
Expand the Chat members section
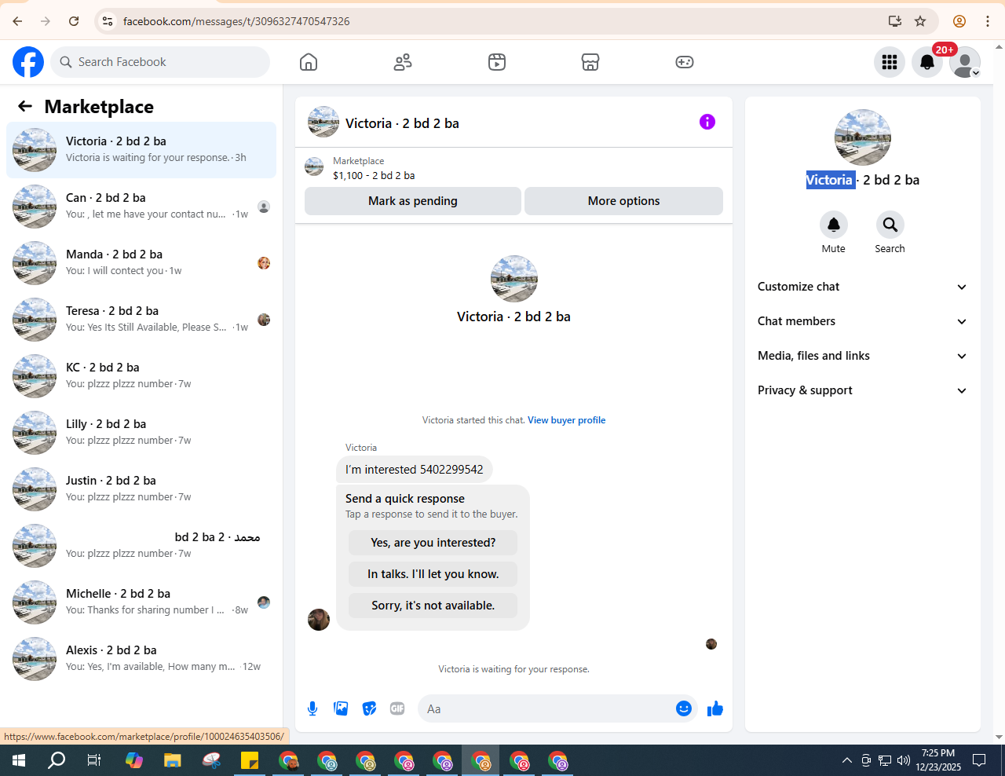coord(863,321)
